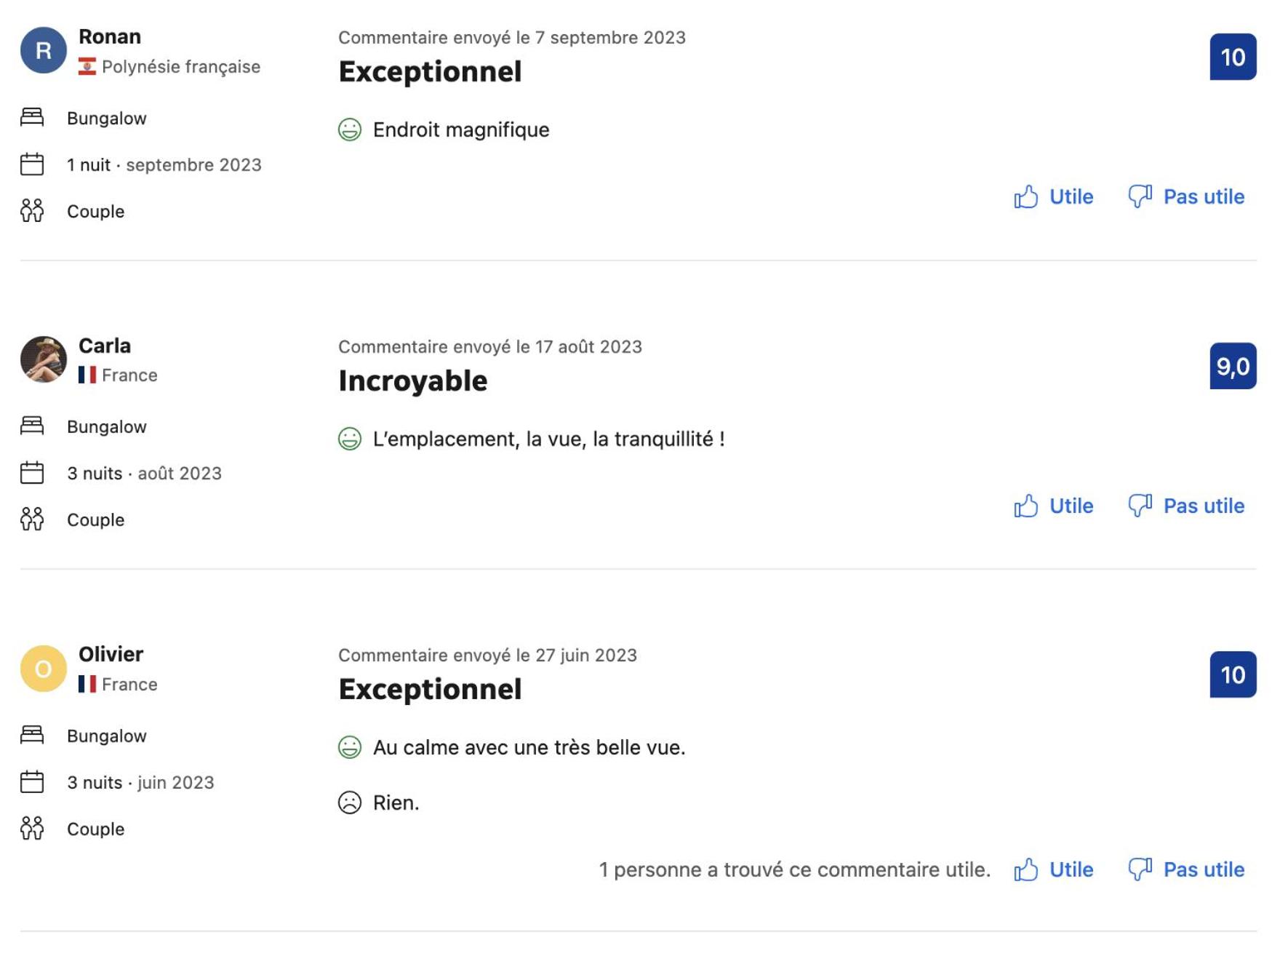Click the calendar icon next to 3 nuits août 2023
This screenshot has height=956, width=1280.
point(32,473)
